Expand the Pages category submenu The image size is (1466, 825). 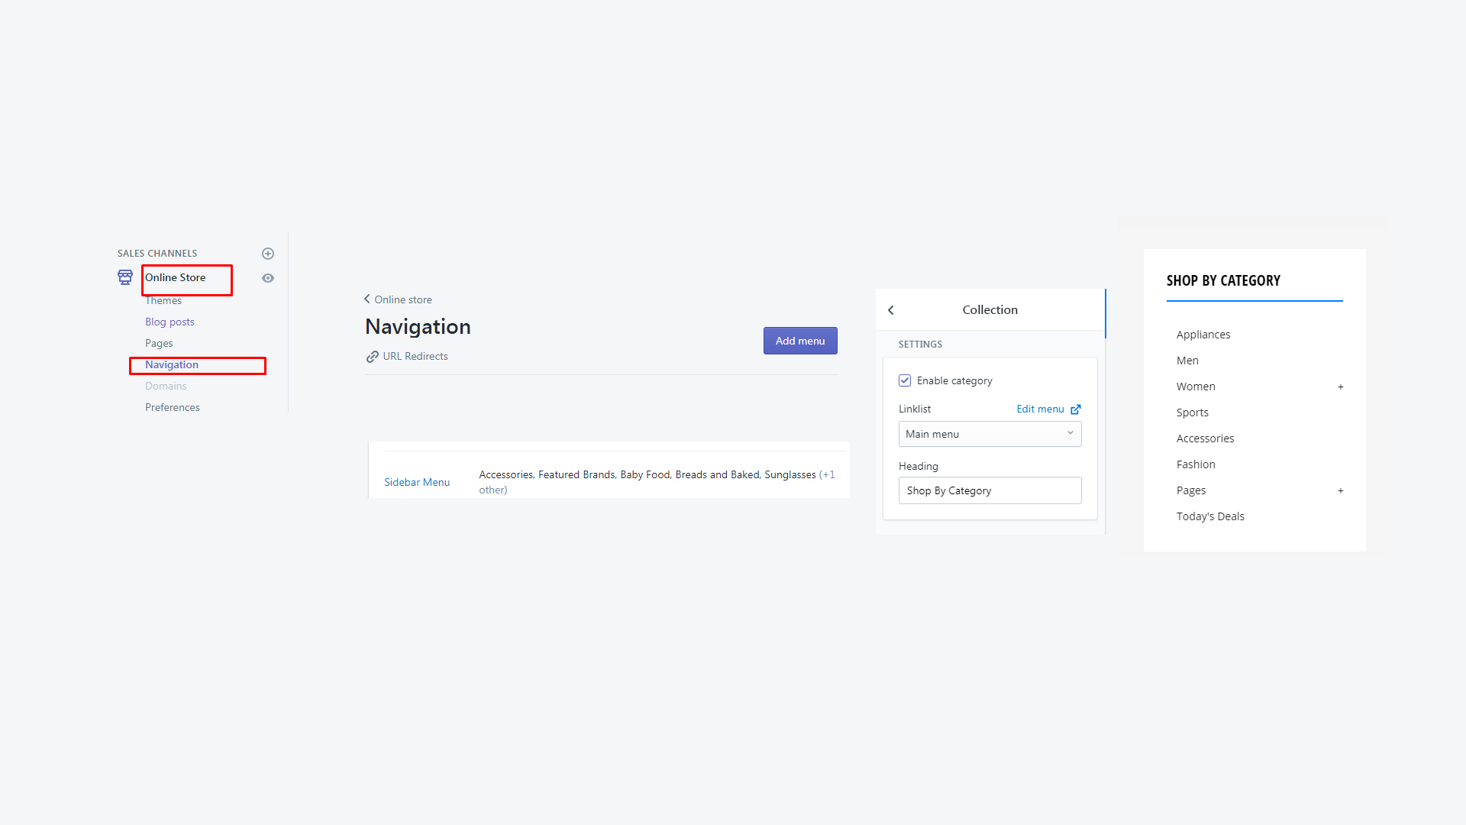coord(1340,491)
